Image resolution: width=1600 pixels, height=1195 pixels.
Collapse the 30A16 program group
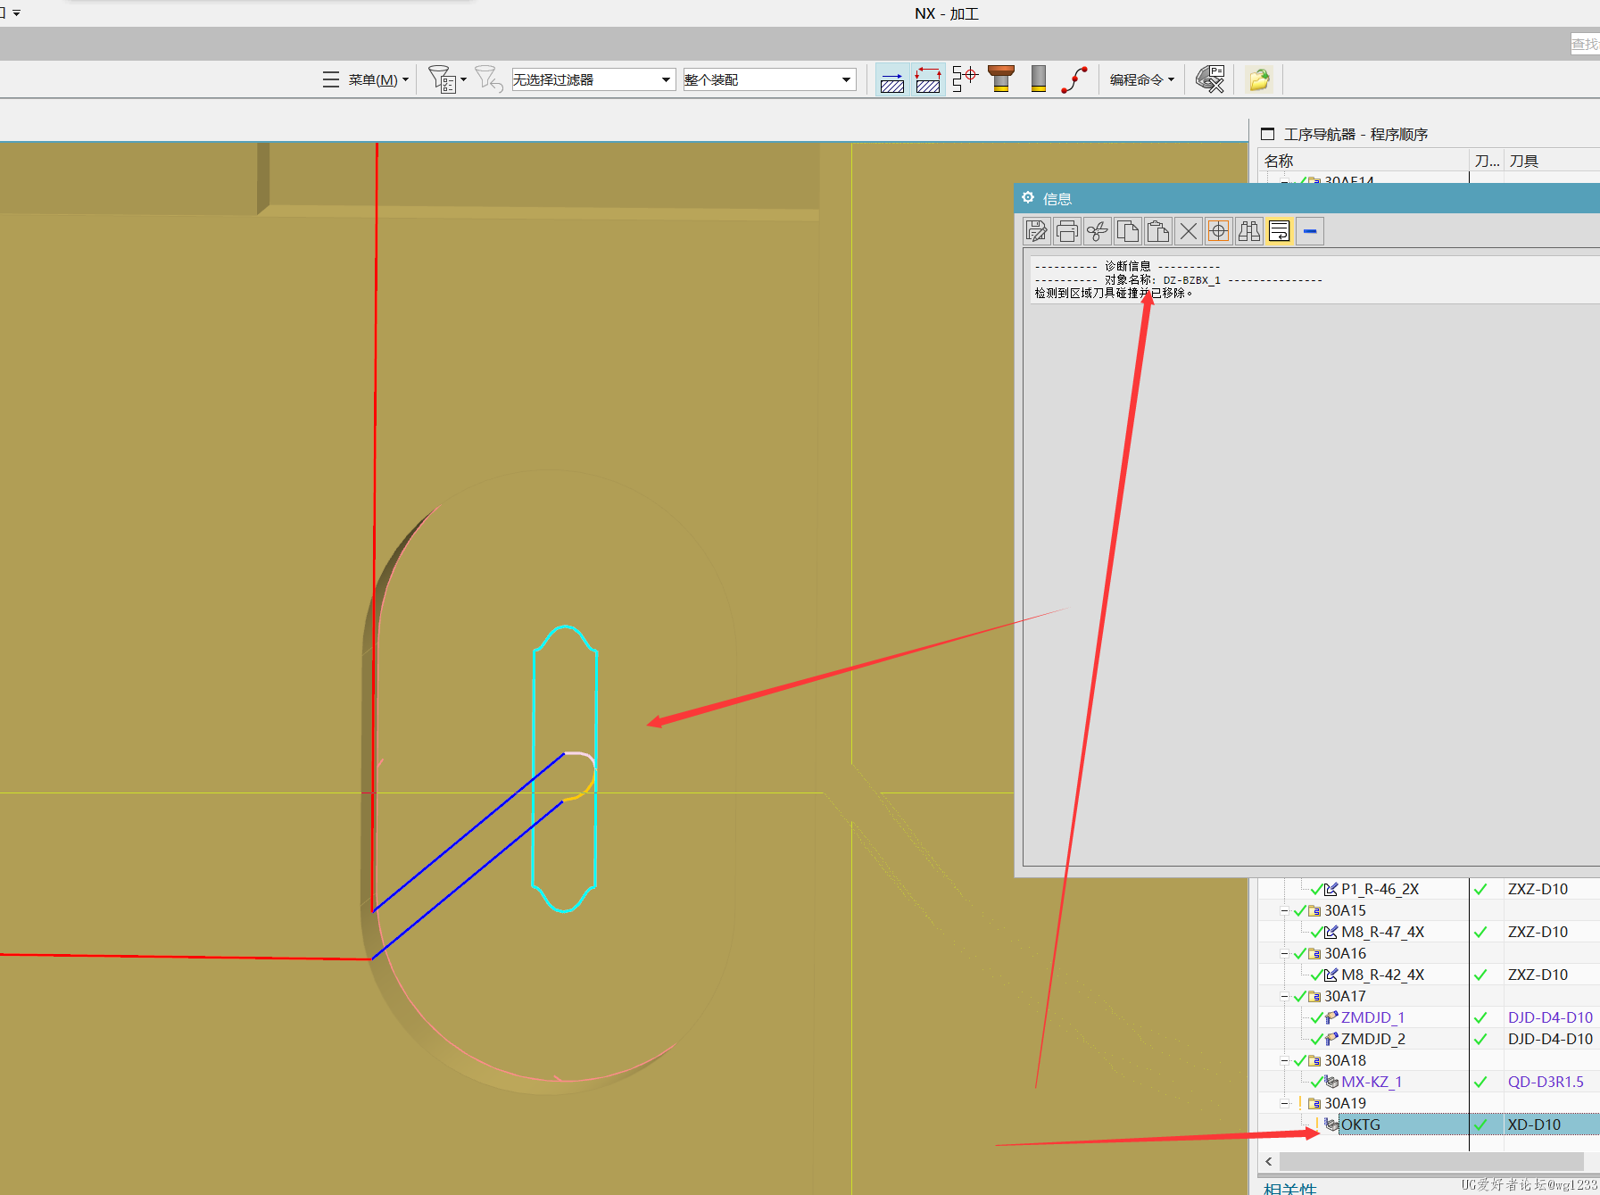[1285, 953]
